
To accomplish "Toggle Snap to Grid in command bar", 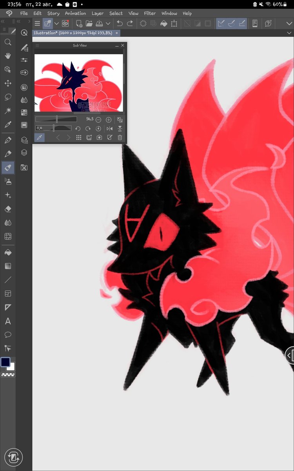I will coord(243,24).
